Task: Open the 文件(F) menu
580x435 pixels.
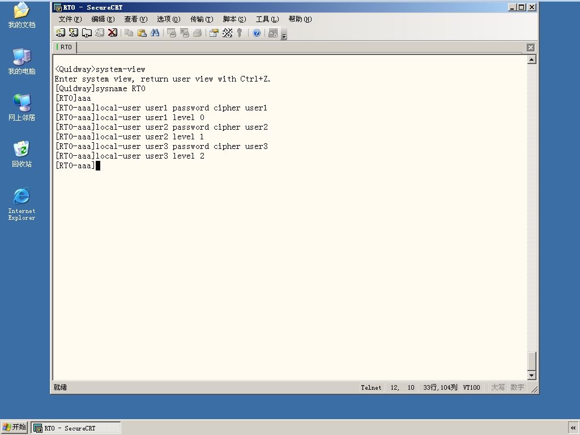Action: (x=70, y=19)
